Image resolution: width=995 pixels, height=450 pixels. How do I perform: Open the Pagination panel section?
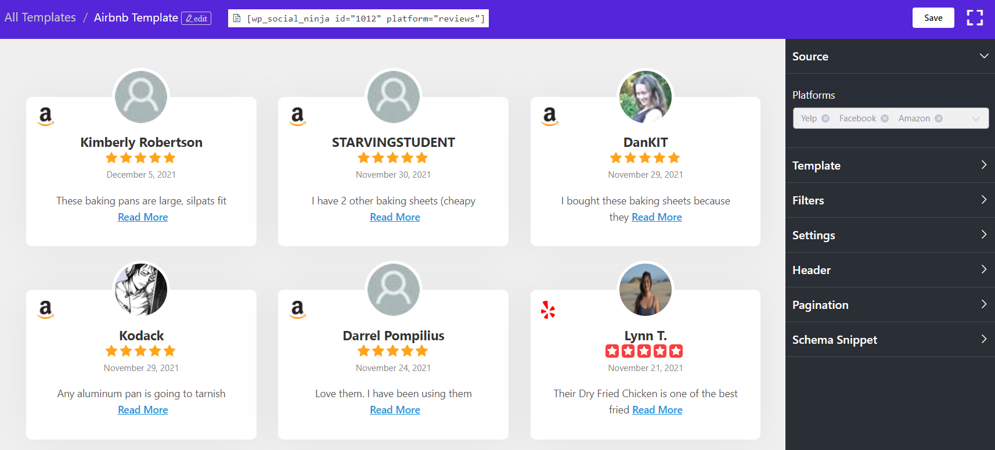983,304
